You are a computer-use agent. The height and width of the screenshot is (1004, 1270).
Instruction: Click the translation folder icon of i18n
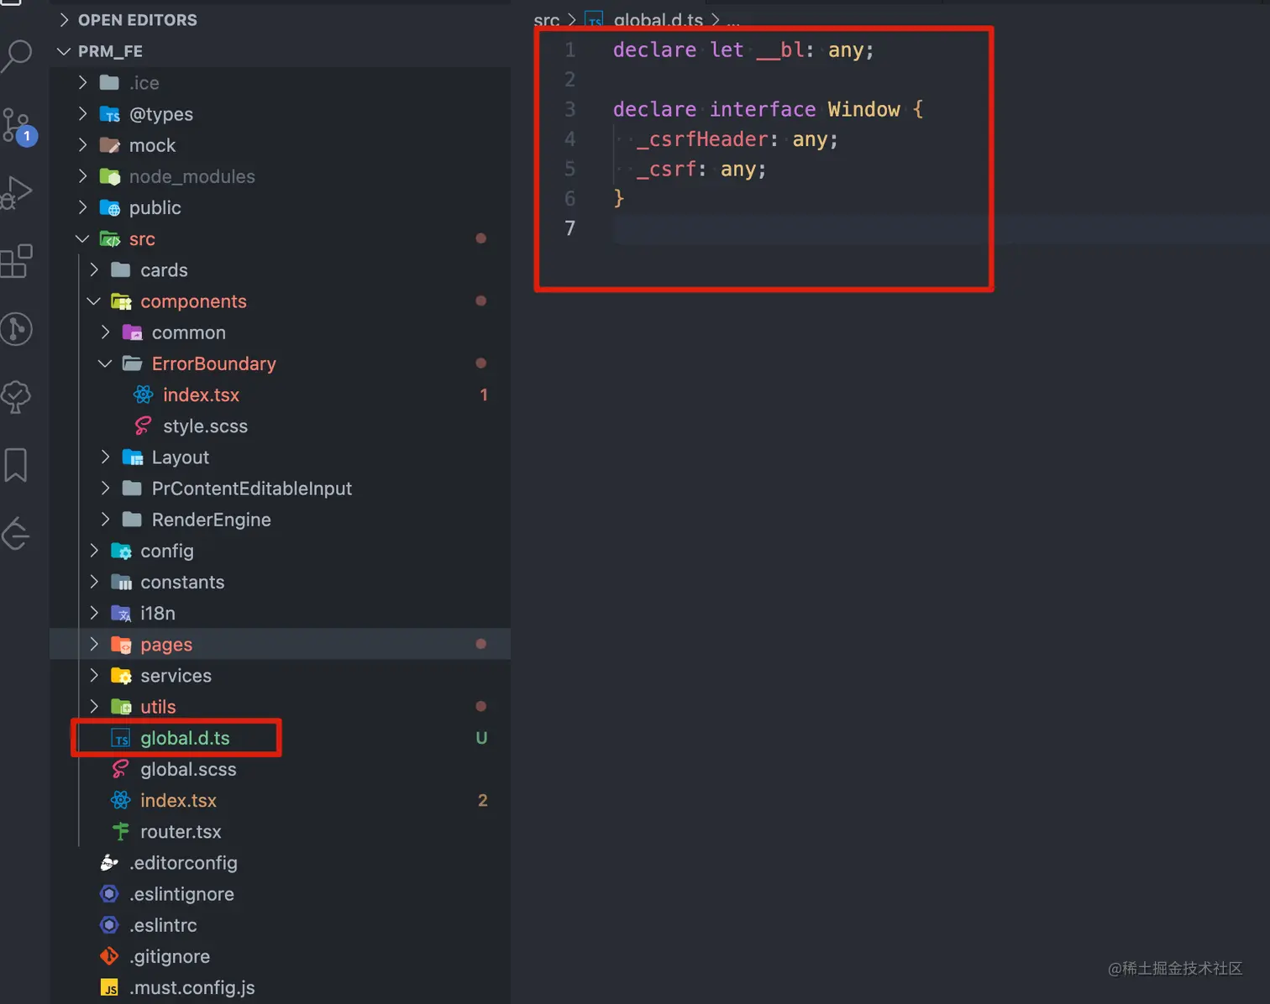(122, 613)
